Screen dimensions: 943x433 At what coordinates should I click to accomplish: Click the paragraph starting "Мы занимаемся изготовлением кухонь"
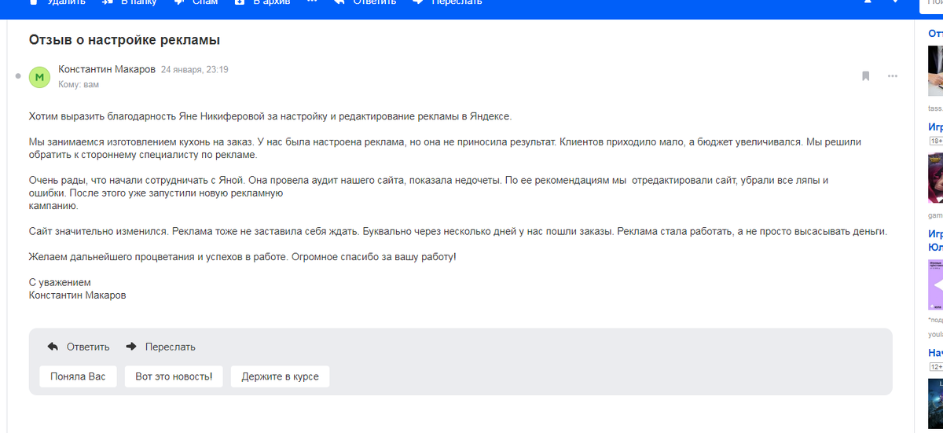pyautogui.click(x=446, y=149)
